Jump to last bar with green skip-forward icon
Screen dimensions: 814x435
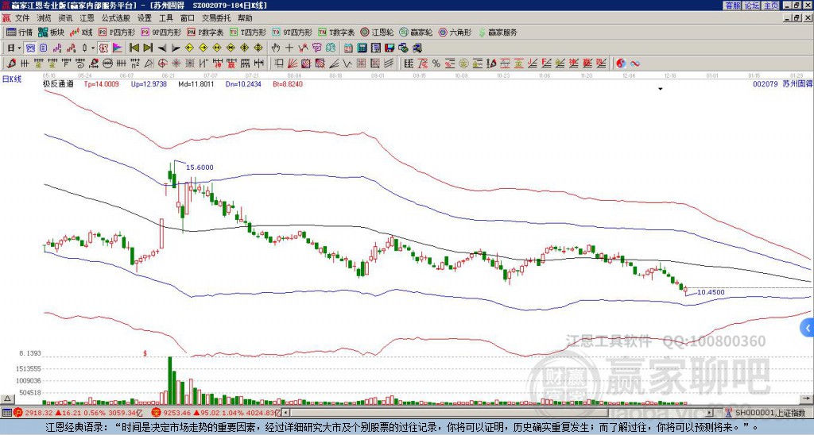(x=148, y=48)
